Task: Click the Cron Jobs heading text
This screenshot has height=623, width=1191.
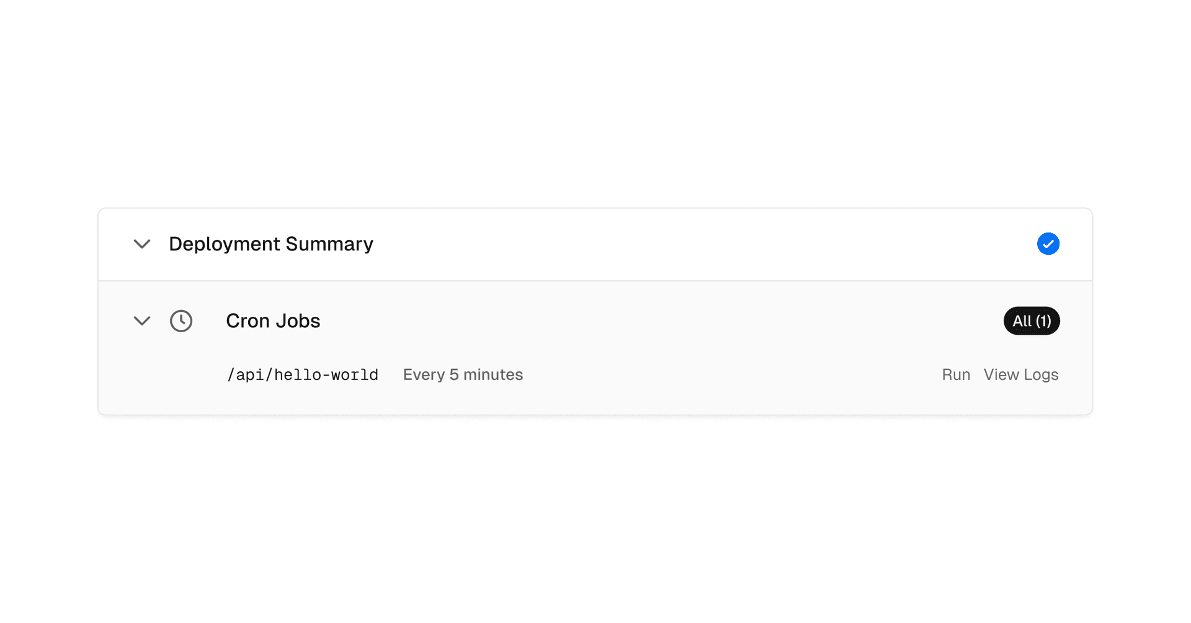Action: 273,321
